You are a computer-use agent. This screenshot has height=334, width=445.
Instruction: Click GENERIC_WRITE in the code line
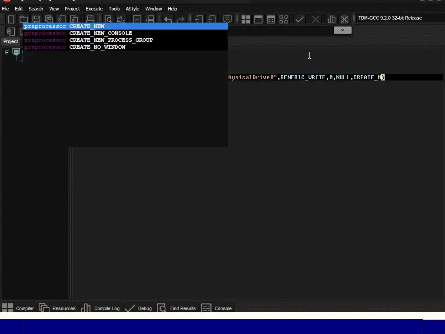(303, 77)
